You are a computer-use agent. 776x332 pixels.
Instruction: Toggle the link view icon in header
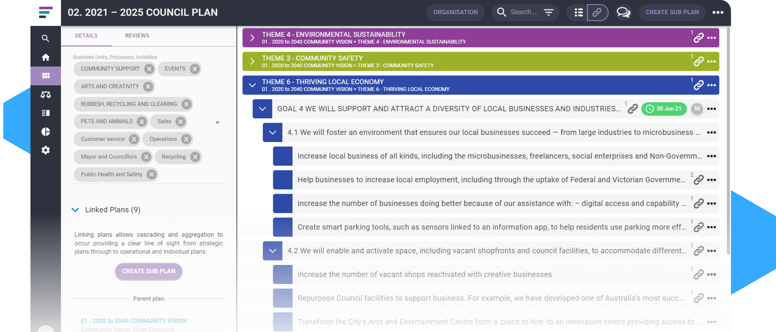(597, 13)
